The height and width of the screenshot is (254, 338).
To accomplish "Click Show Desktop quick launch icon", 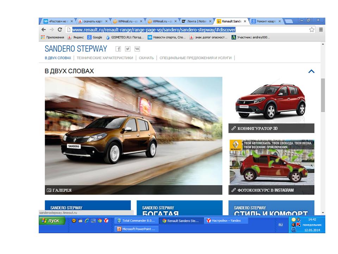I will pos(93,220).
